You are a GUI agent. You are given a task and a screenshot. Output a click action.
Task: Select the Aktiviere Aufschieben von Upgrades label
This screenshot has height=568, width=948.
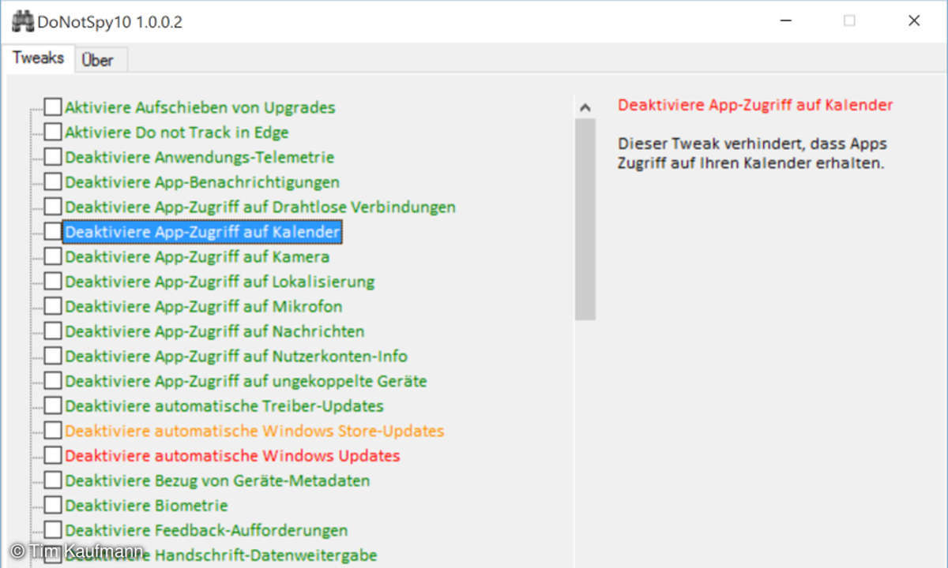click(200, 107)
